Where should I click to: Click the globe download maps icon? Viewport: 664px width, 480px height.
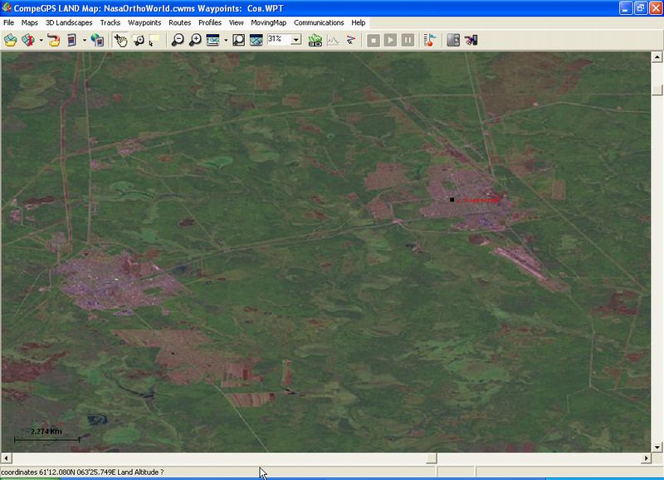tap(97, 40)
